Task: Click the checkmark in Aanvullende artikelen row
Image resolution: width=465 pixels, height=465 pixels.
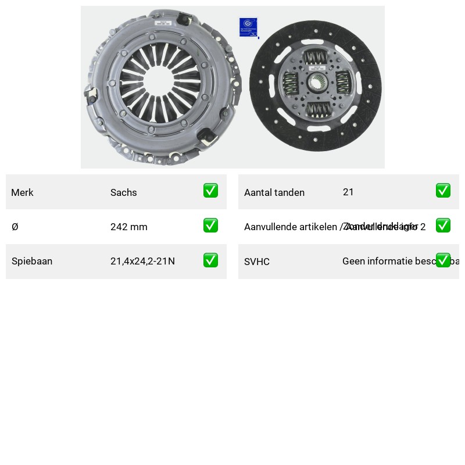Action: (x=443, y=226)
